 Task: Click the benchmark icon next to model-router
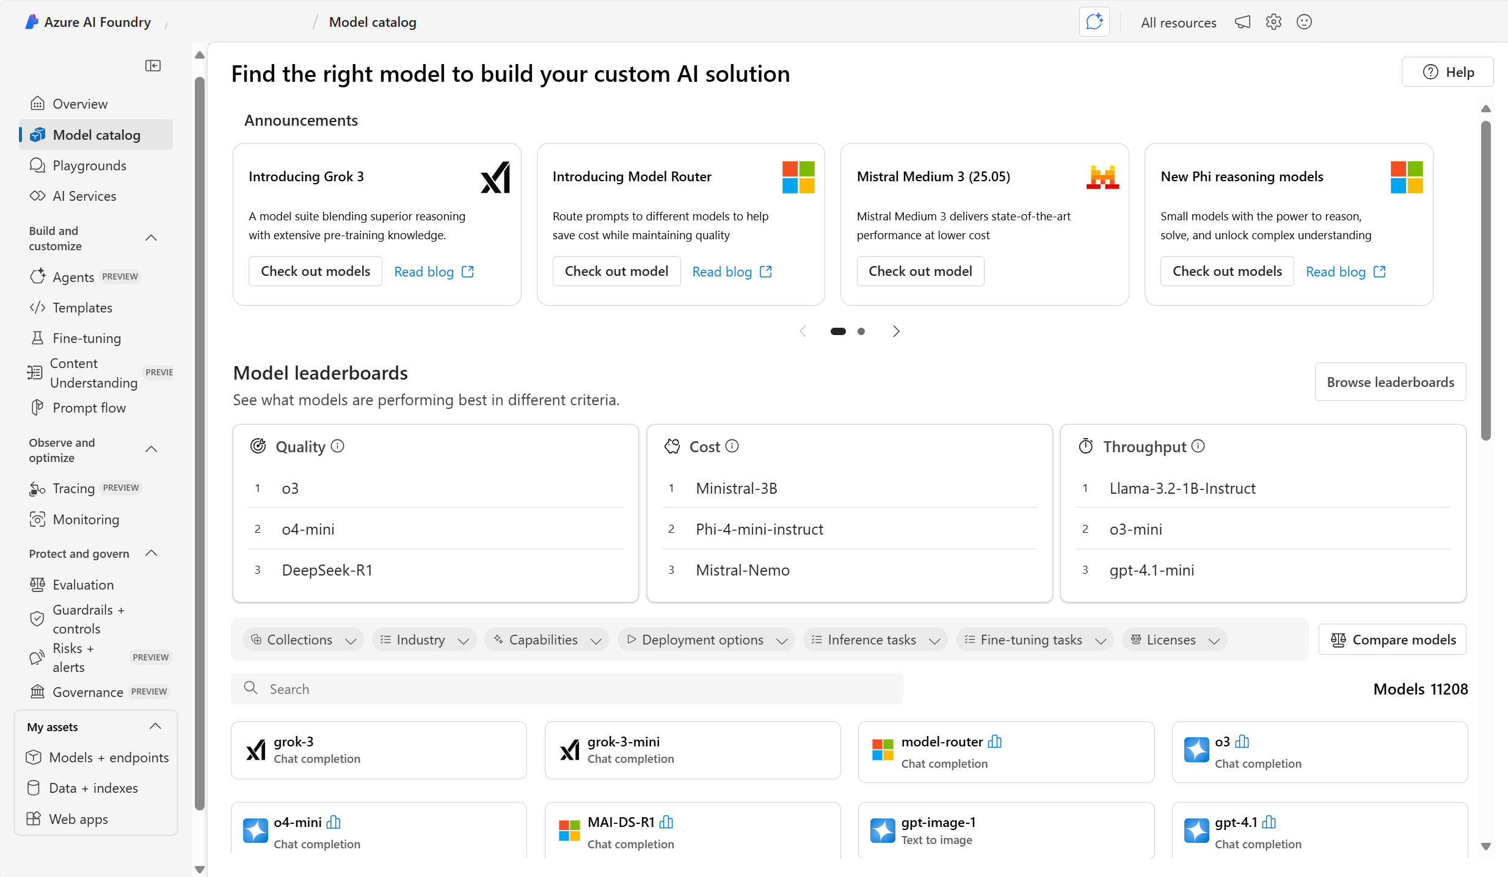[995, 742]
